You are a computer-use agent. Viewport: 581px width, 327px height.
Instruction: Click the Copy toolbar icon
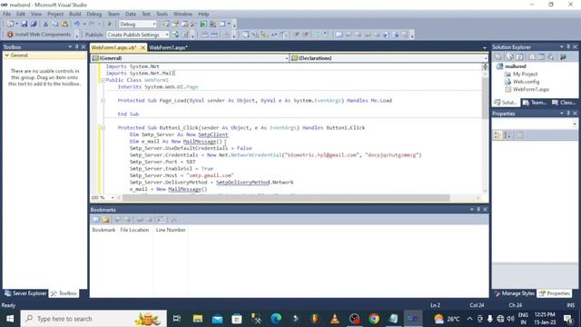tap(54, 25)
